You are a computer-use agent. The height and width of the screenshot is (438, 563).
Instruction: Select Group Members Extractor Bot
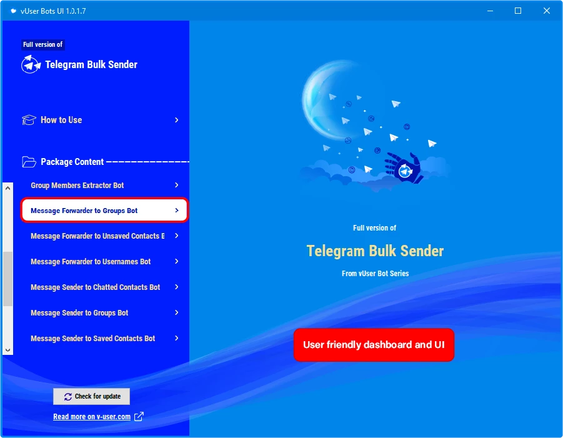tap(104, 185)
